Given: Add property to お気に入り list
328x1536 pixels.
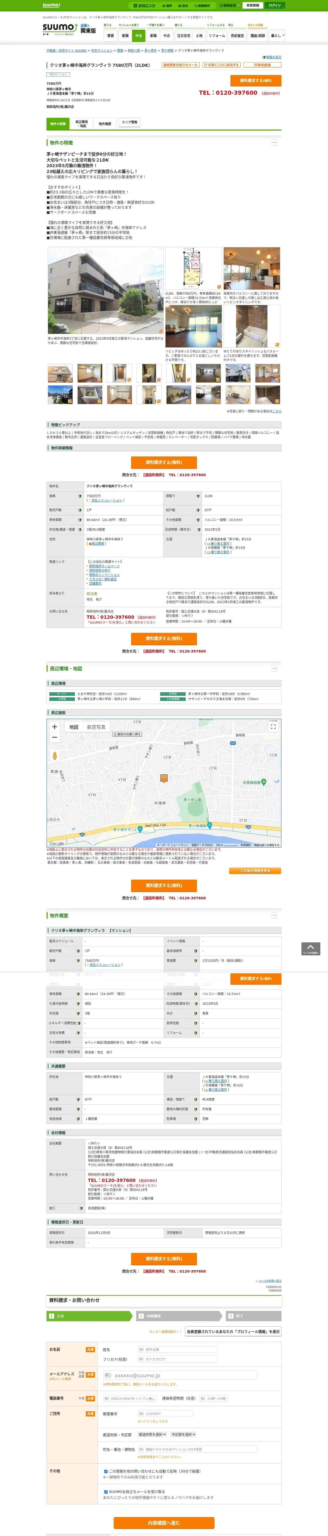Looking at the screenshot, I should [221, 65].
